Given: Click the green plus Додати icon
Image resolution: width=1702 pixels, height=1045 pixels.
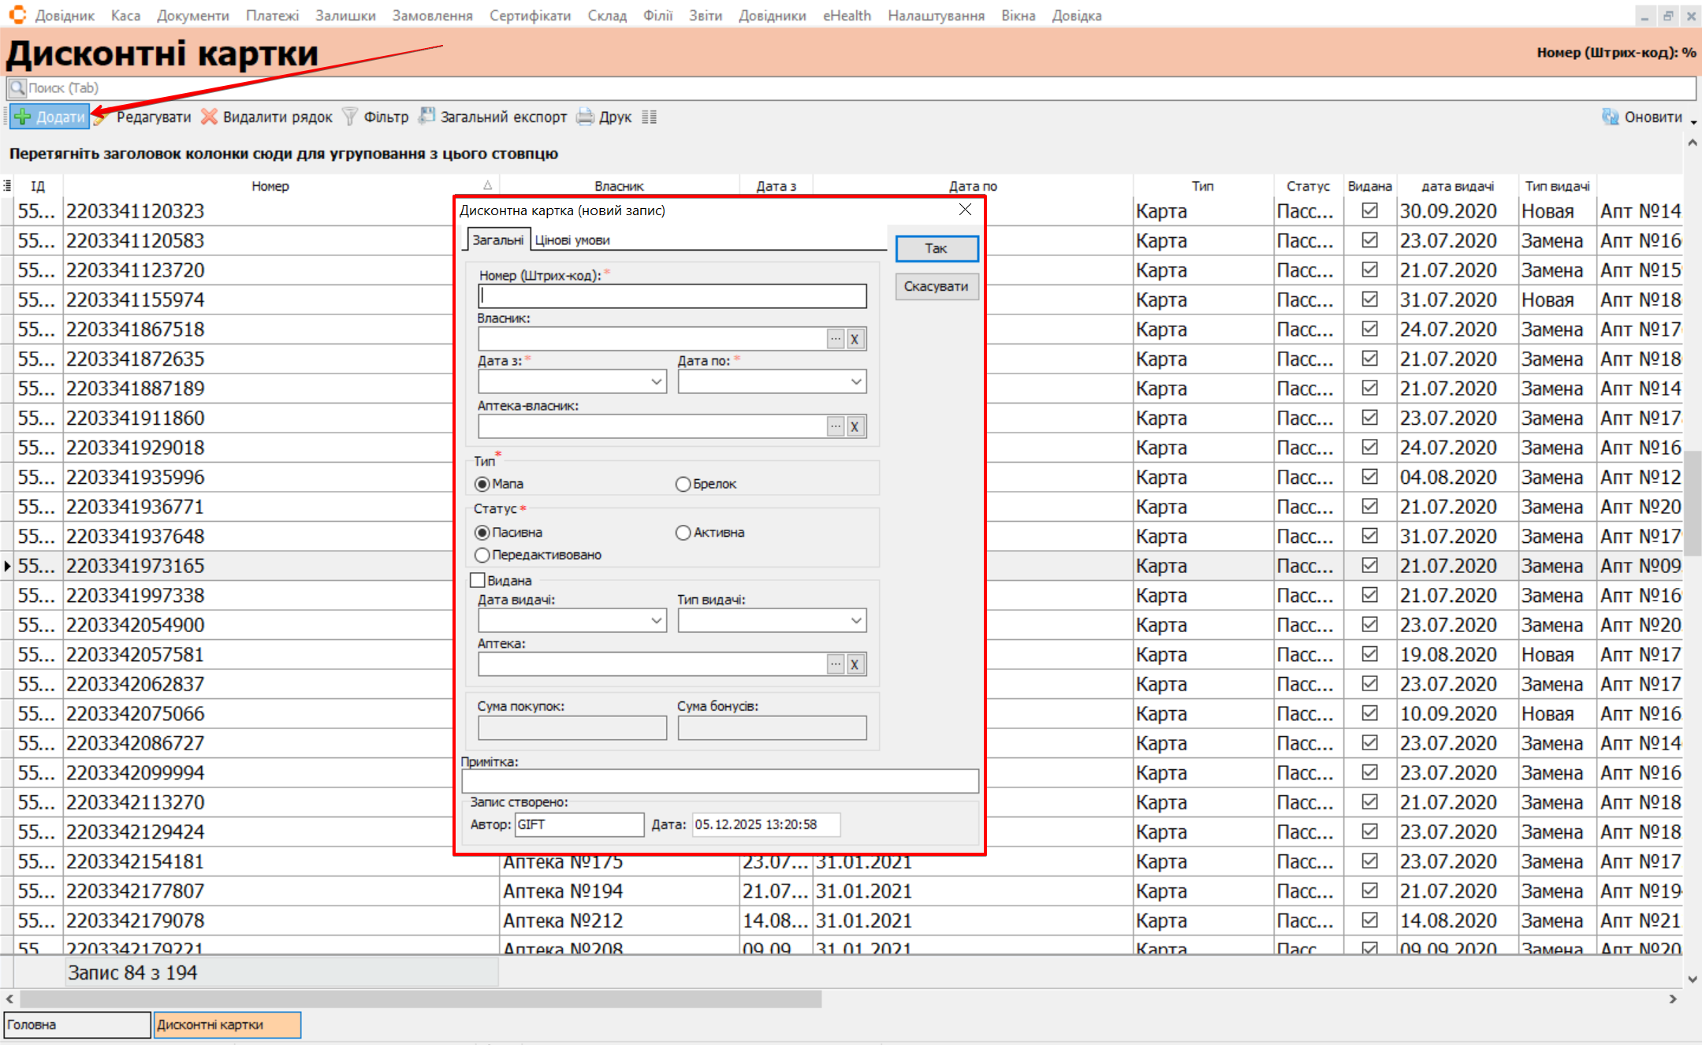Looking at the screenshot, I should pos(23,117).
